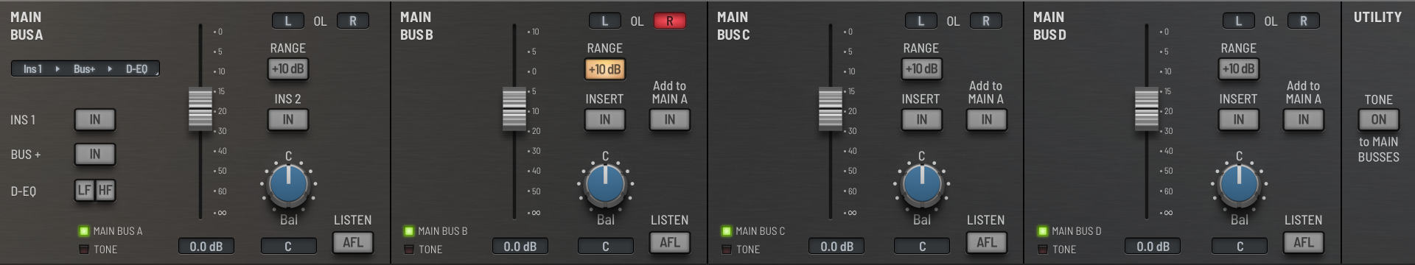Toggle the TONE indicator on Main Bus B
Screen dimensions: 1415x265
[409, 250]
